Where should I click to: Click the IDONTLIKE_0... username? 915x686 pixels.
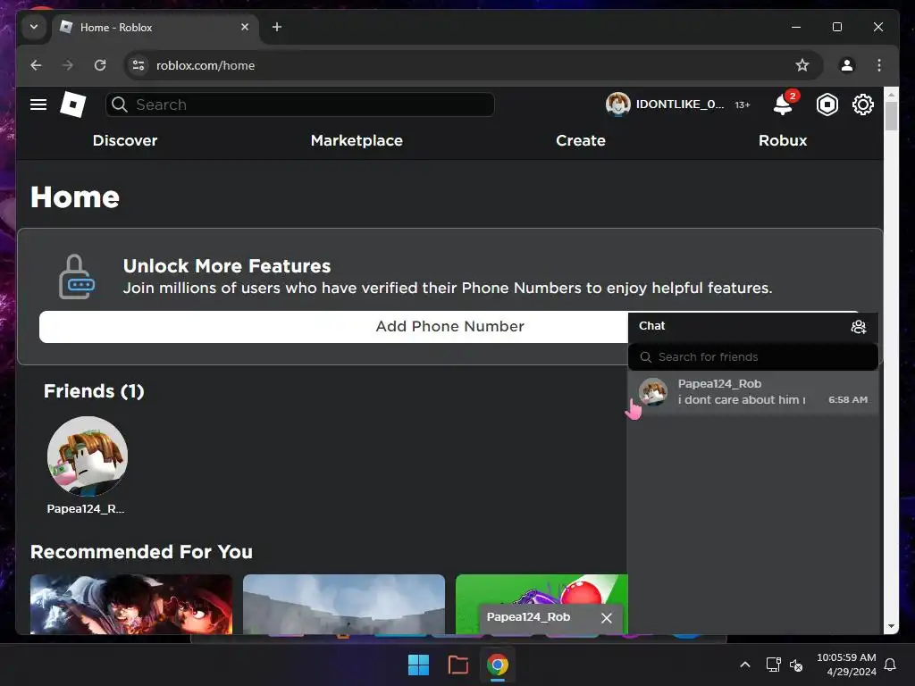[x=680, y=105]
